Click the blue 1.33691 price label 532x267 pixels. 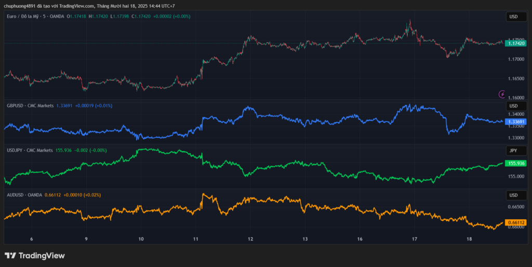coord(516,122)
